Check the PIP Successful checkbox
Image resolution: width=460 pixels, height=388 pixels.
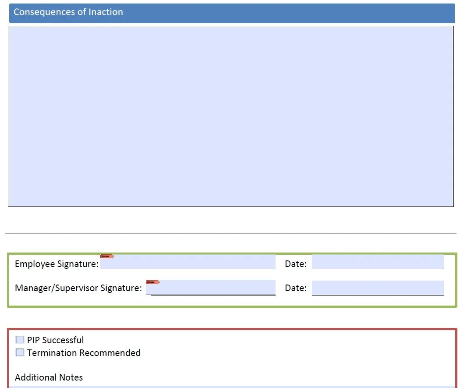(x=20, y=340)
